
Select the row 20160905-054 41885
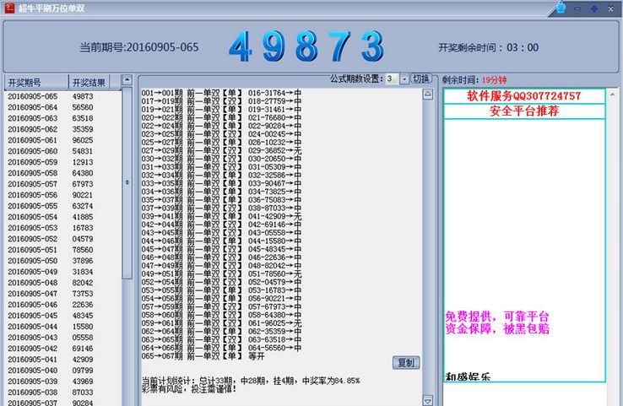[62, 217]
